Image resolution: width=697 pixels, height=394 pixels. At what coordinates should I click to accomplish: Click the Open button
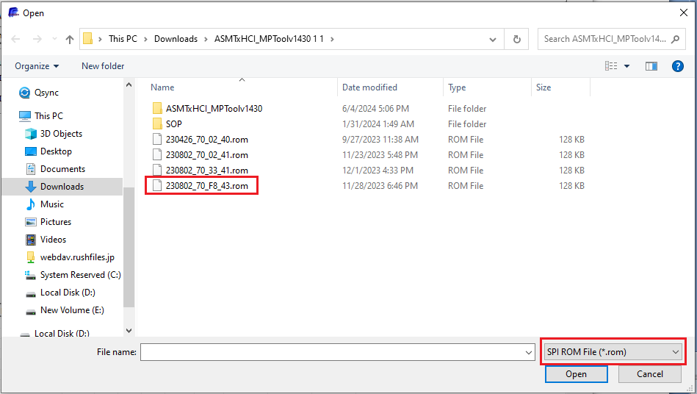click(x=576, y=374)
